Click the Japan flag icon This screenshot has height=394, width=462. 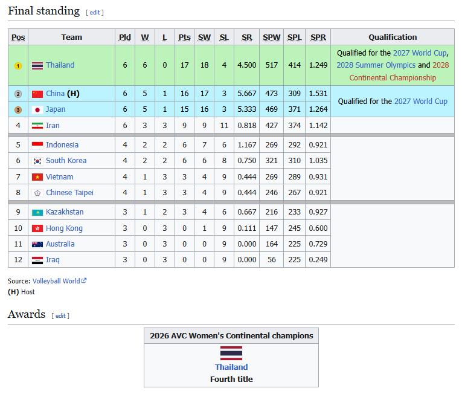tap(37, 110)
